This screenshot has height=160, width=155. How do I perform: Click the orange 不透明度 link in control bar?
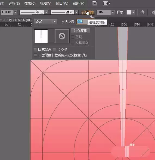point(87,12)
